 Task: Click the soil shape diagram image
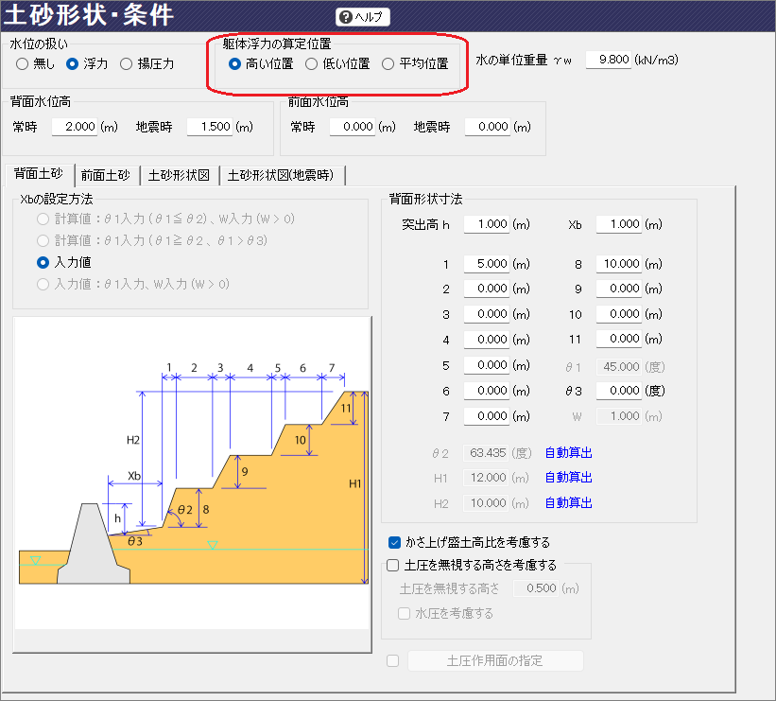click(x=192, y=473)
